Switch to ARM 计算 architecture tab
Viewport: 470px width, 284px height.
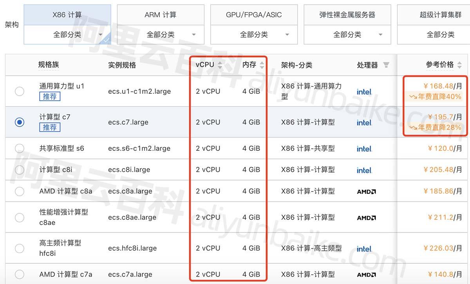coord(161,15)
